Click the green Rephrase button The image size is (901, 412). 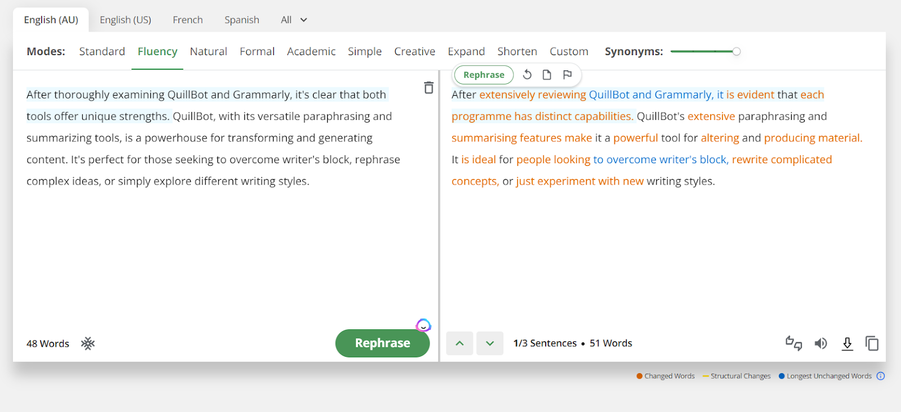(x=382, y=343)
